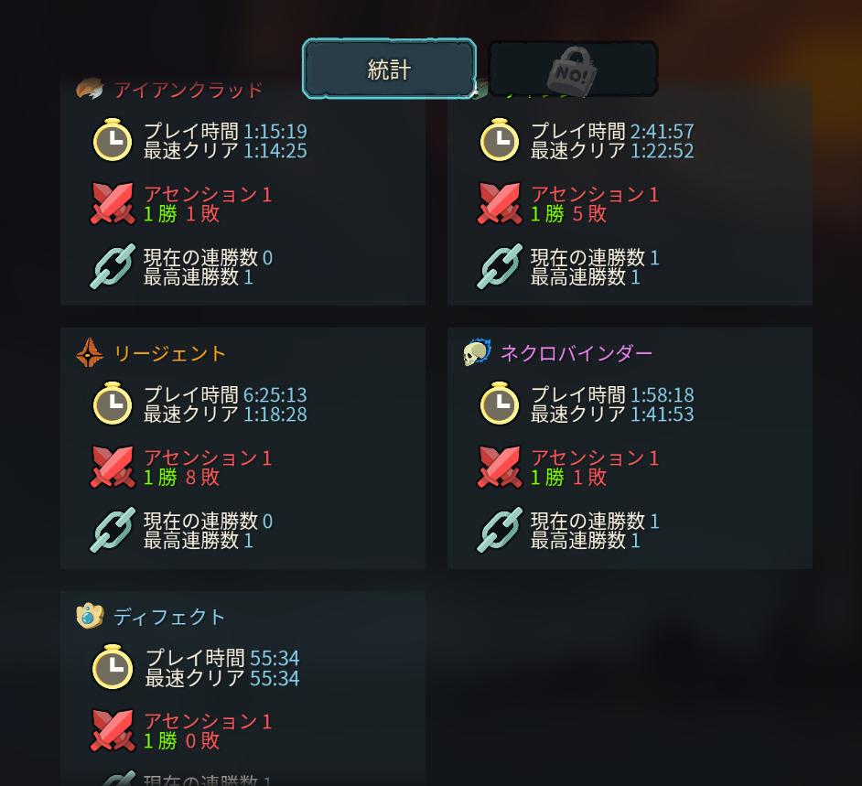Click the stopwatch icon in ネクロバインダー panel
Viewport: 862px width, 786px height.
pos(499,403)
